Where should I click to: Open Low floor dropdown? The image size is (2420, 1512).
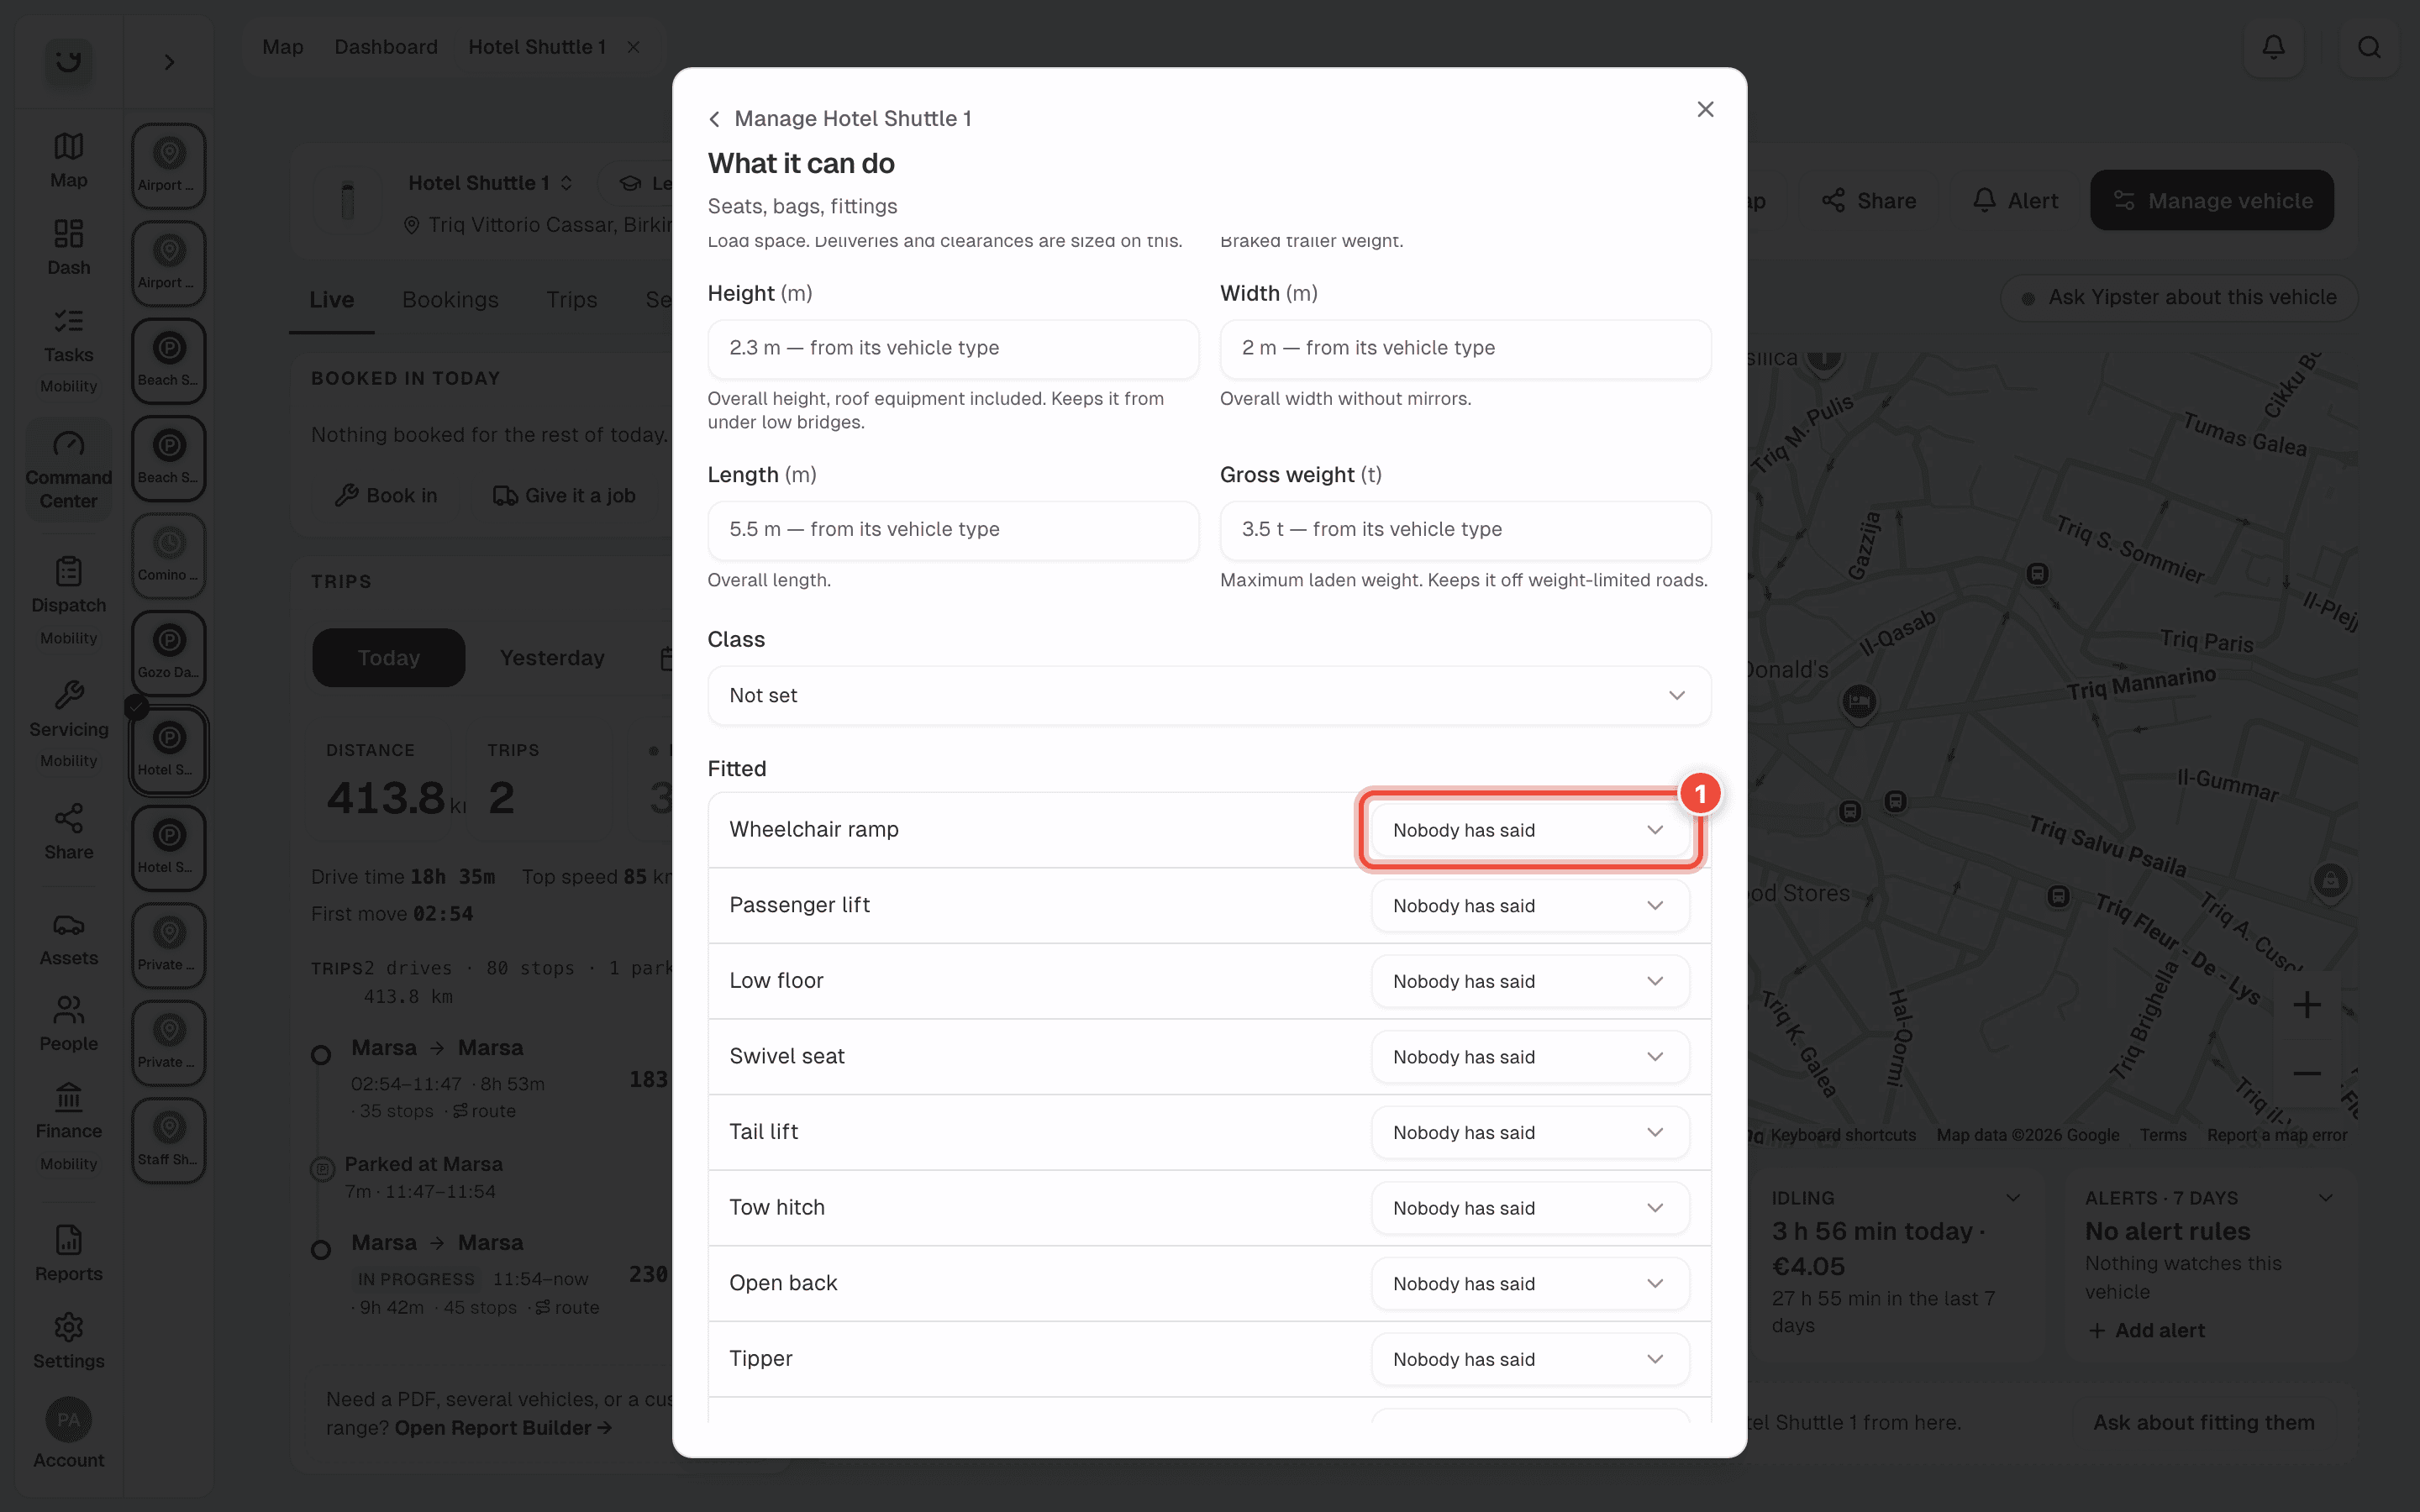[1530, 981]
